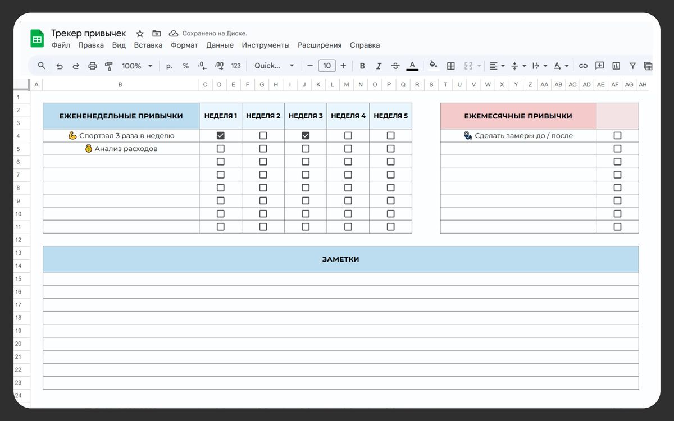Open the 100% zoom dropdown

137,66
